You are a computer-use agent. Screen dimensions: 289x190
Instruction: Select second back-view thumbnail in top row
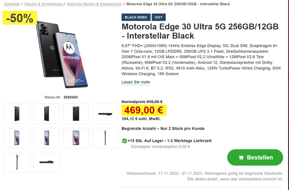click(46, 114)
